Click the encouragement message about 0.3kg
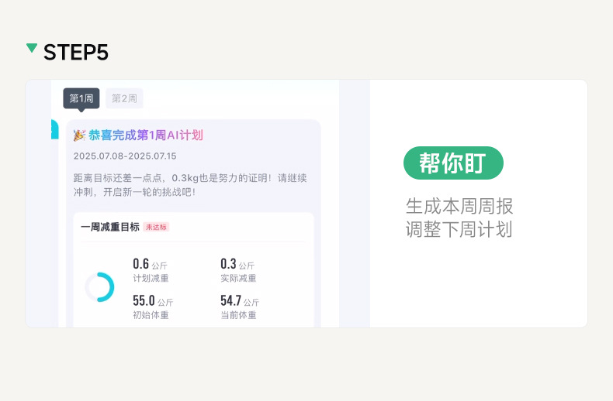The height and width of the screenshot is (401, 613). pyautogui.click(x=190, y=184)
